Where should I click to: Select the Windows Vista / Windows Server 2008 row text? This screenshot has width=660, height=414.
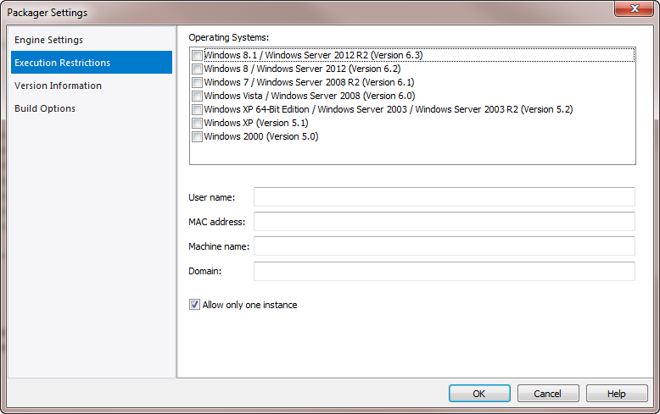point(310,96)
